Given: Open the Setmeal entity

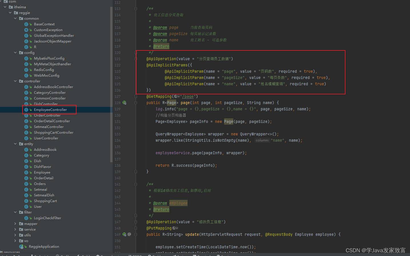Looking at the screenshot, I should click(x=41, y=190).
